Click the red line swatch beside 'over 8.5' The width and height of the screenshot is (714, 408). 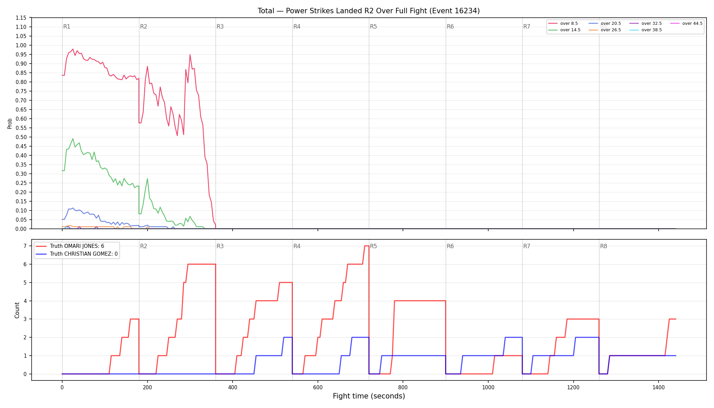(553, 23)
